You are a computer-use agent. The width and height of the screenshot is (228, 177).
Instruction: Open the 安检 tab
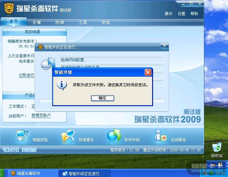click(x=106, y=22)
